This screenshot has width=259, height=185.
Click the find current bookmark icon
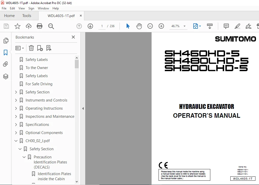pos(49,48)
